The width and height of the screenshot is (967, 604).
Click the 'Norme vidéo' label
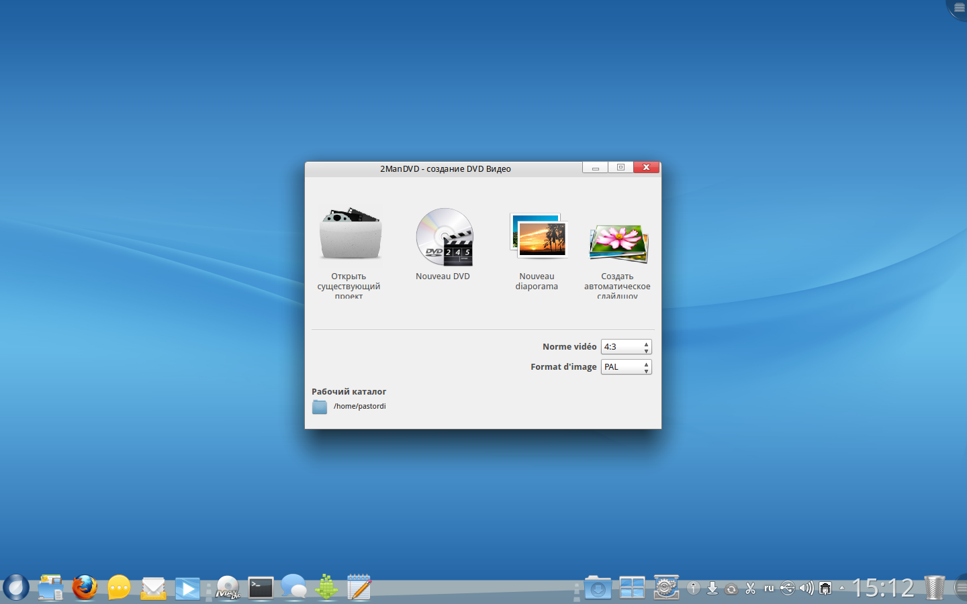569,347
